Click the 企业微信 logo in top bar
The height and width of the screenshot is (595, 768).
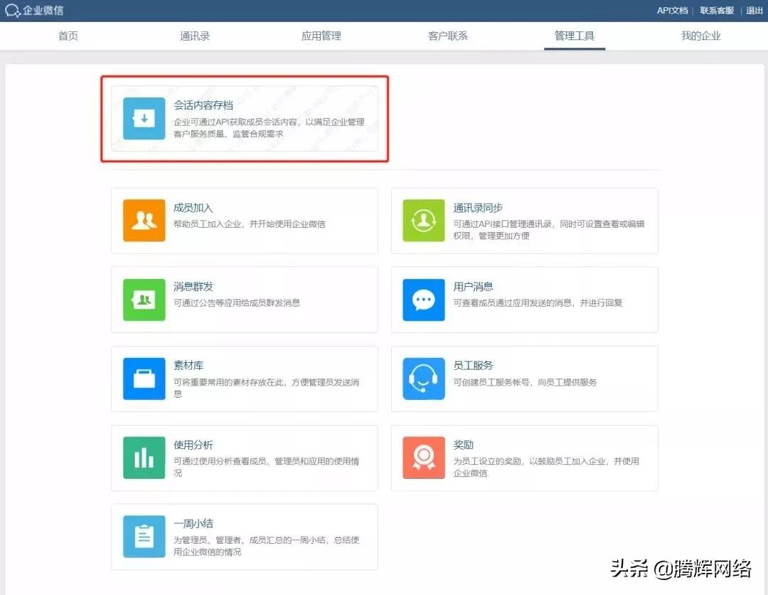pos(34,10)
